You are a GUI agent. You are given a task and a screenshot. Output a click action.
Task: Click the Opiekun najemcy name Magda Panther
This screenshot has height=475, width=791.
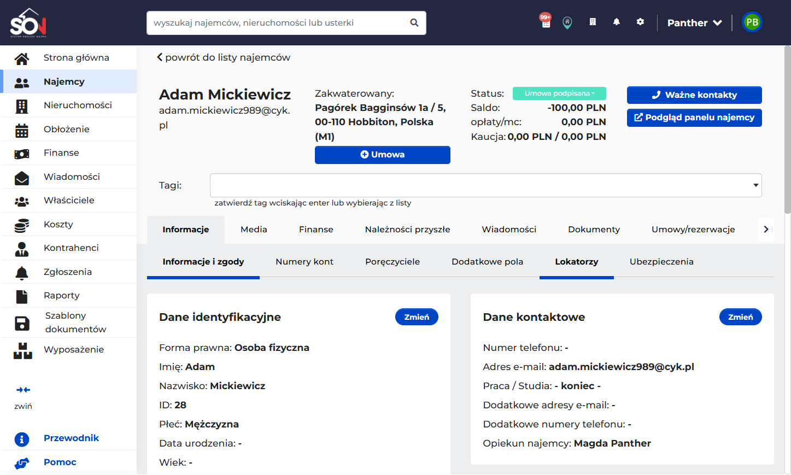(612, 443)
